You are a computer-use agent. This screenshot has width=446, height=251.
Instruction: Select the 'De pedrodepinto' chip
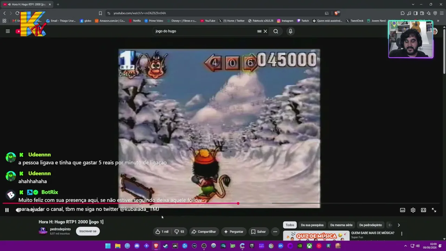coord(370,225)
